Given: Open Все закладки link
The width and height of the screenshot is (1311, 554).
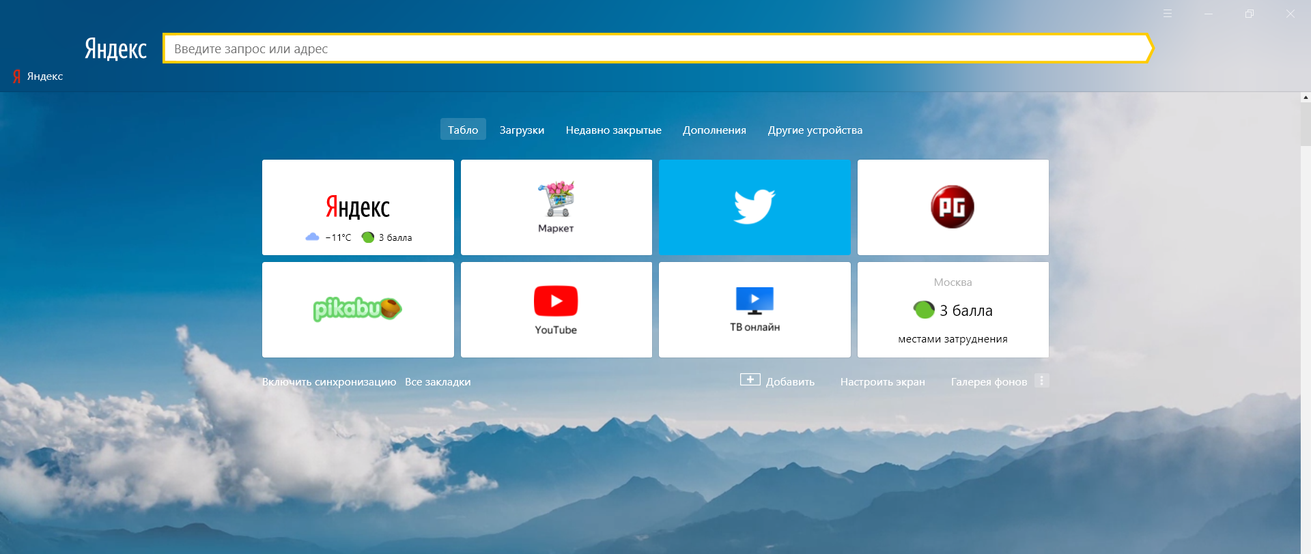Looking at the screenshot, I should click(438, 382).
